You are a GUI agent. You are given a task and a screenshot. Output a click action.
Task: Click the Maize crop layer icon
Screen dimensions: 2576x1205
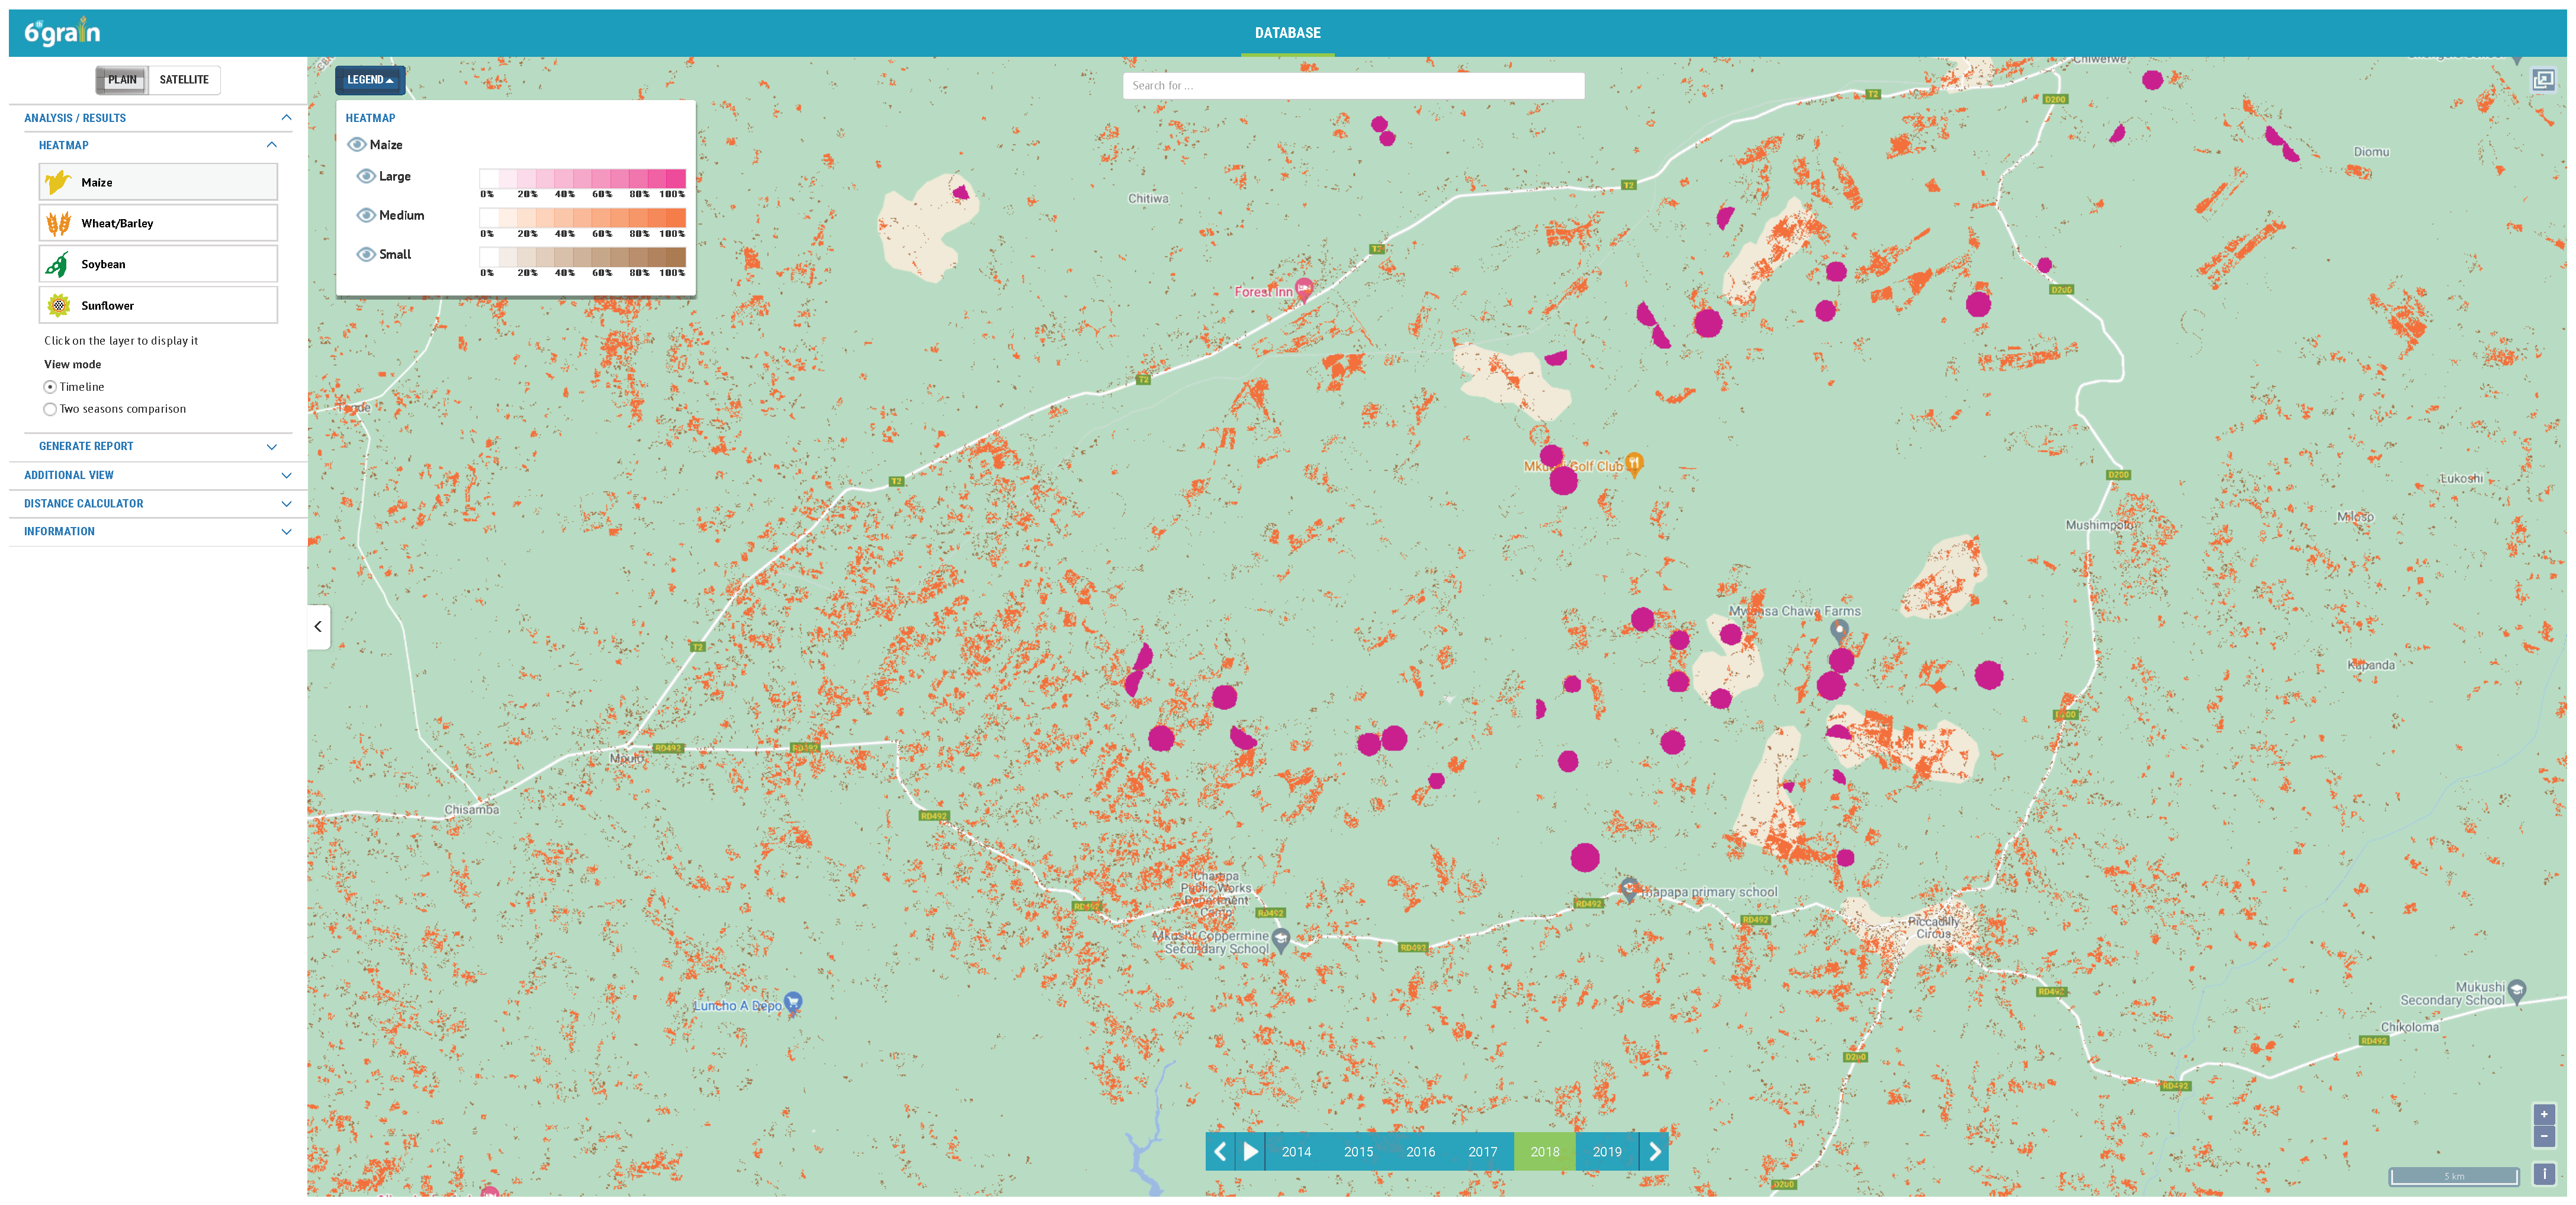tap(58, 182)
